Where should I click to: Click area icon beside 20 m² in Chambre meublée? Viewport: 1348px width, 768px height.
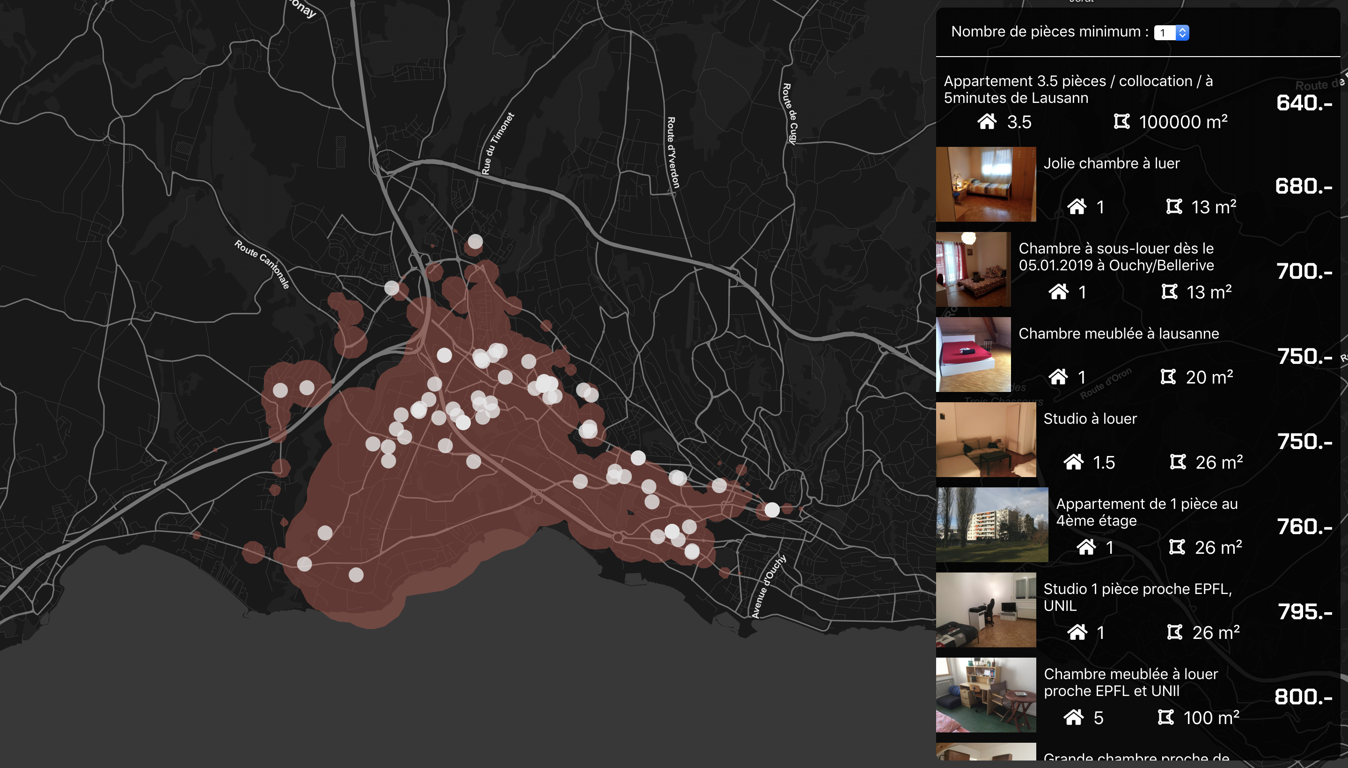(1167, 377)
